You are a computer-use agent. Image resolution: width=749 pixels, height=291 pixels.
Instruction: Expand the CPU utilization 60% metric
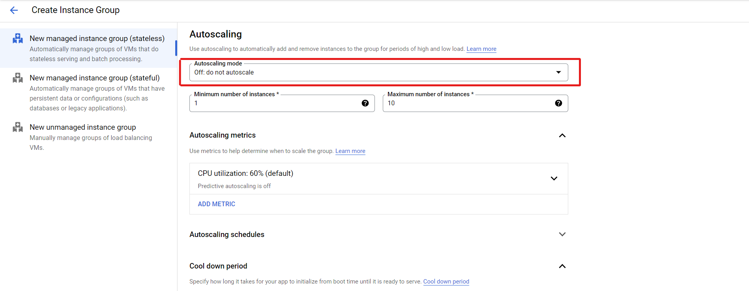click(554, 178)
